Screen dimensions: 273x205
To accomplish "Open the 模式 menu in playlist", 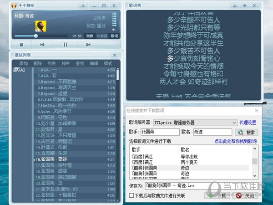I will (x=108, y=63).
